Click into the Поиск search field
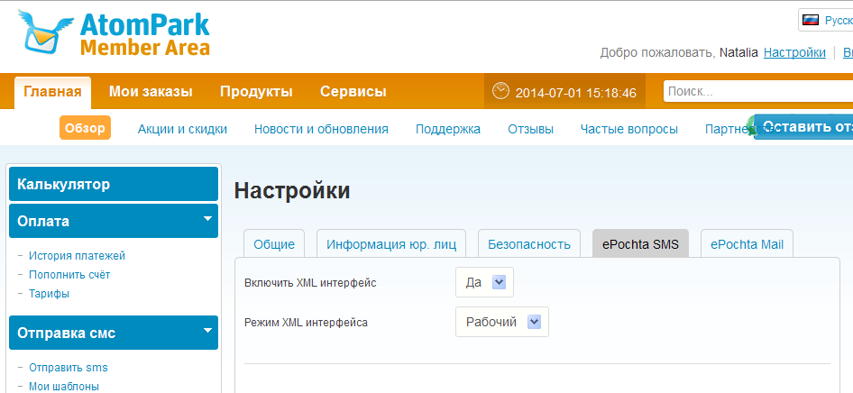Screen dimensions: 853x393 coord(757,92)
